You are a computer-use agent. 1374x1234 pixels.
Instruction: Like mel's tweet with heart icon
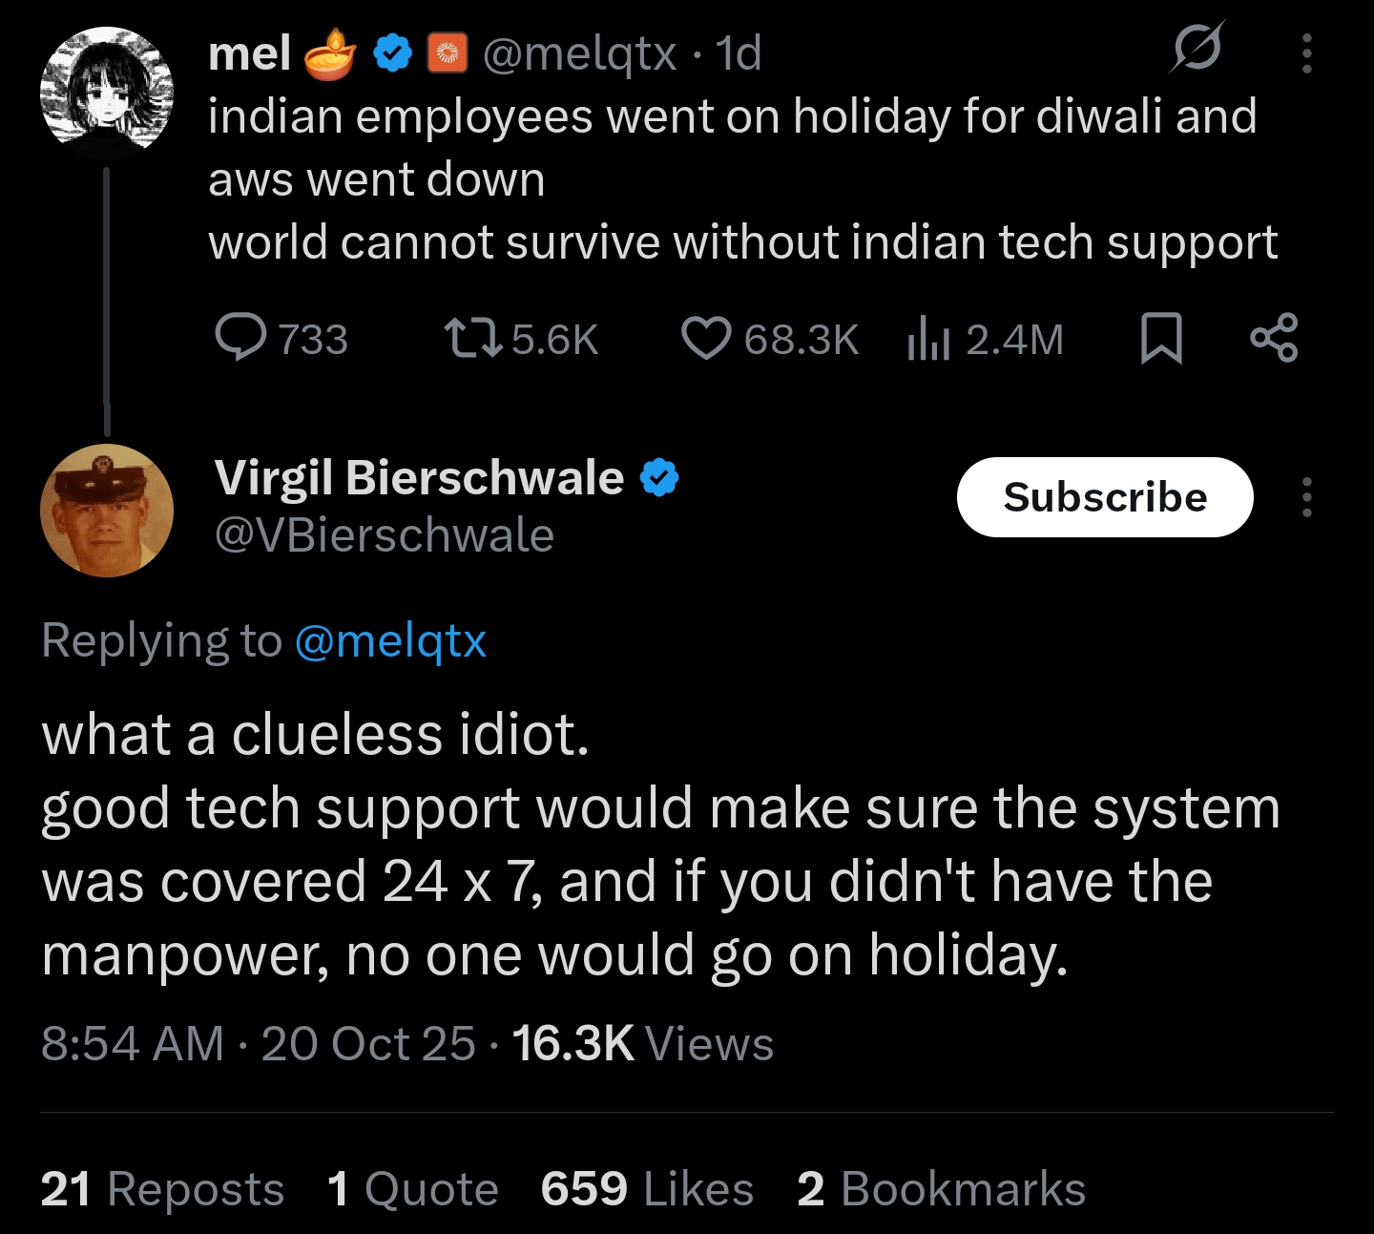[x=706, y=338]
